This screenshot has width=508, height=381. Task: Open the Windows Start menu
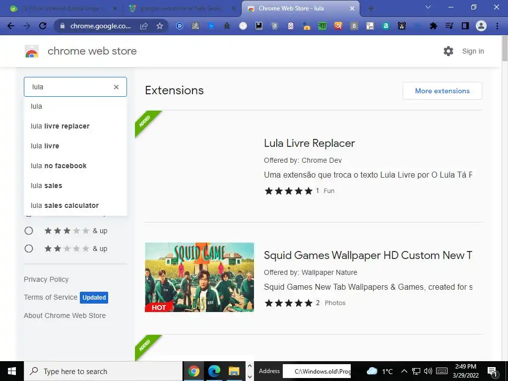[12, 371]
